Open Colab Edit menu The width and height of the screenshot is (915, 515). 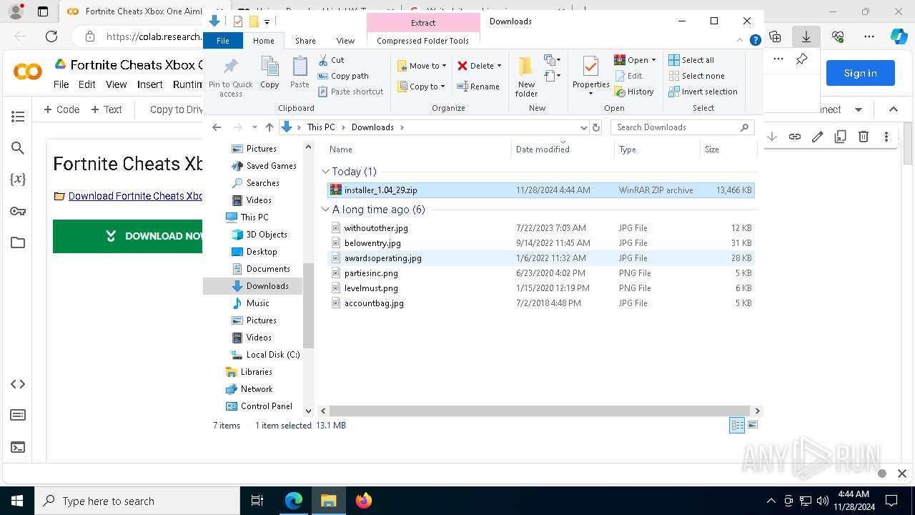tap(87, 84)
